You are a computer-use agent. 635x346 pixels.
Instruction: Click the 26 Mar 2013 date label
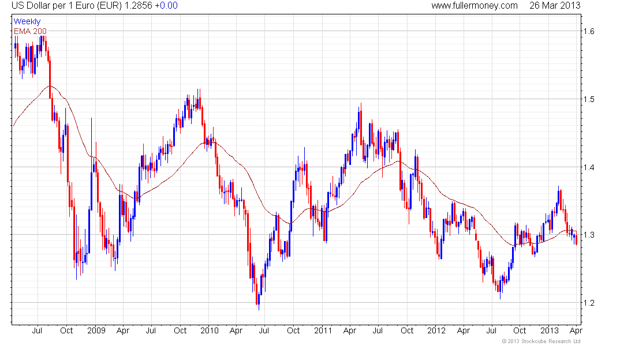coord(555,6)
